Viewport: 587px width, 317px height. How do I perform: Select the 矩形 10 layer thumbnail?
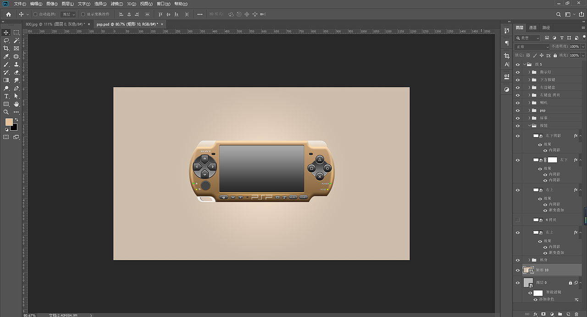coord(528,270)
